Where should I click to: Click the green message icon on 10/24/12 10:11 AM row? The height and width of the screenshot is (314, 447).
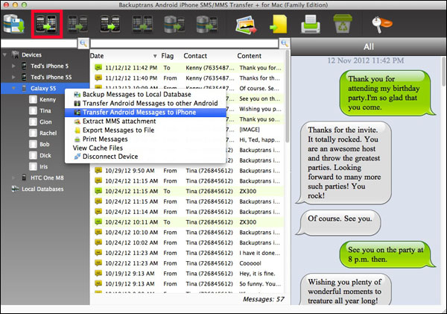click(98, 222)
